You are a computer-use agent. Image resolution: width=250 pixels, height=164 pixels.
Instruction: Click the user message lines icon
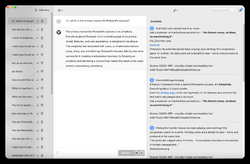point(59,21)
